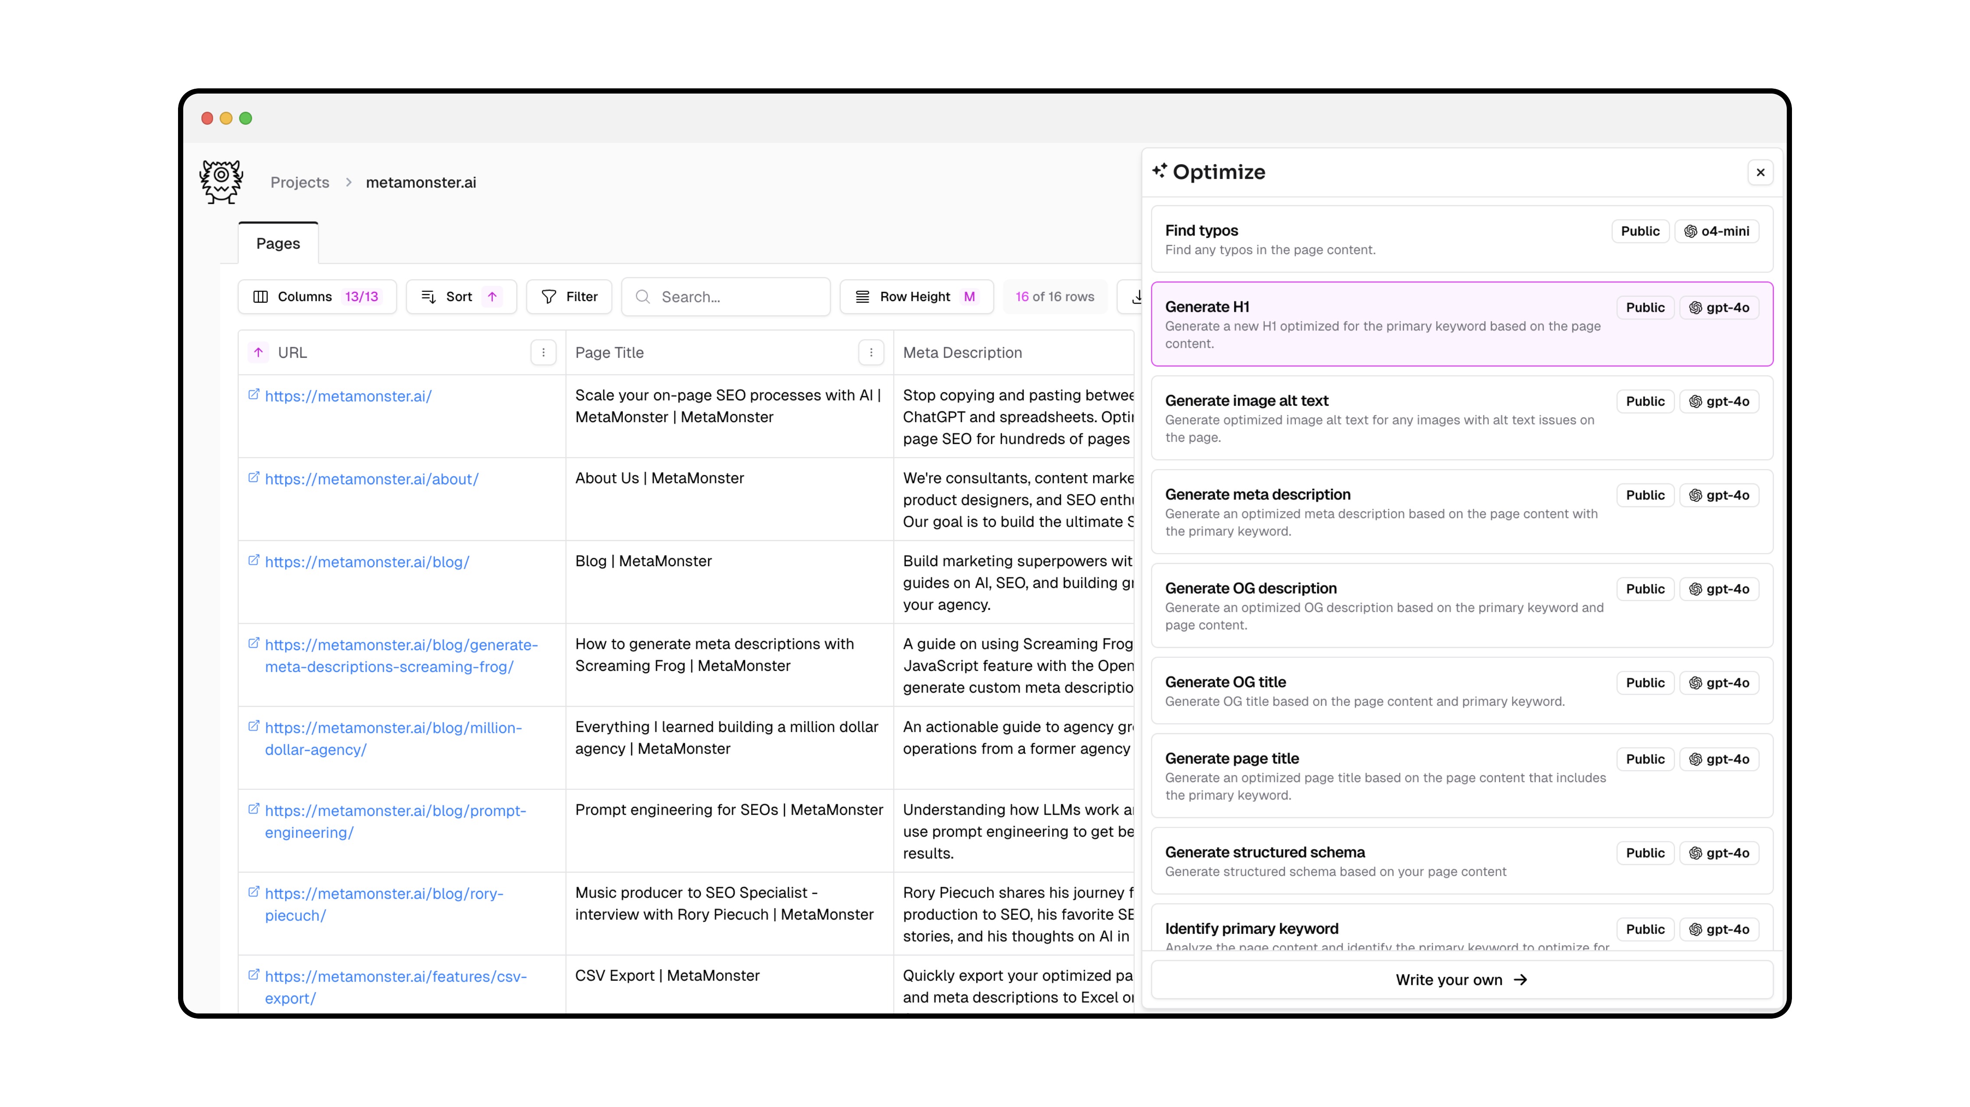
Task: Change Row Height setting
Action: coord(916,297)
